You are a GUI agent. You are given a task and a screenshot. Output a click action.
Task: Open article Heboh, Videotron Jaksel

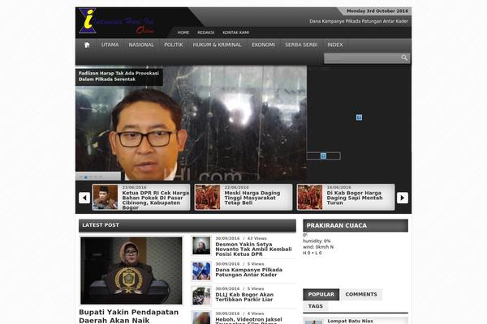pos(249,321)
